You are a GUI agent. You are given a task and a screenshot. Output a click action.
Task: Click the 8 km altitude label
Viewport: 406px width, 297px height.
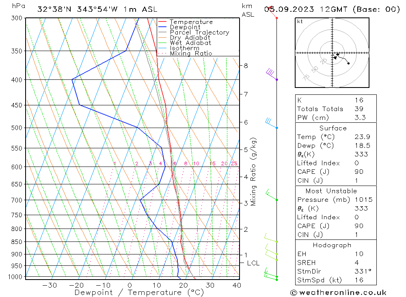pyautogui.click(x=246, y=66)
